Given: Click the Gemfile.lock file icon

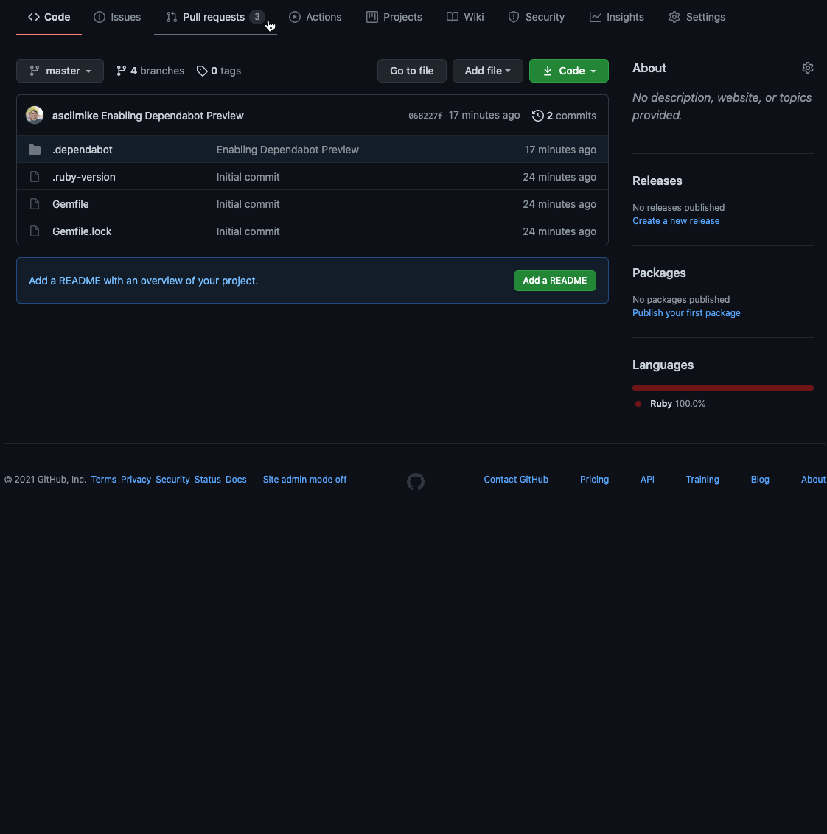Looking at the screenshot, I should point(35,231).
